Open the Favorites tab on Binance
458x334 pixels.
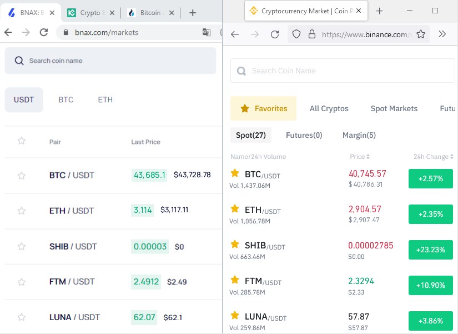click(x=264, y=108)
